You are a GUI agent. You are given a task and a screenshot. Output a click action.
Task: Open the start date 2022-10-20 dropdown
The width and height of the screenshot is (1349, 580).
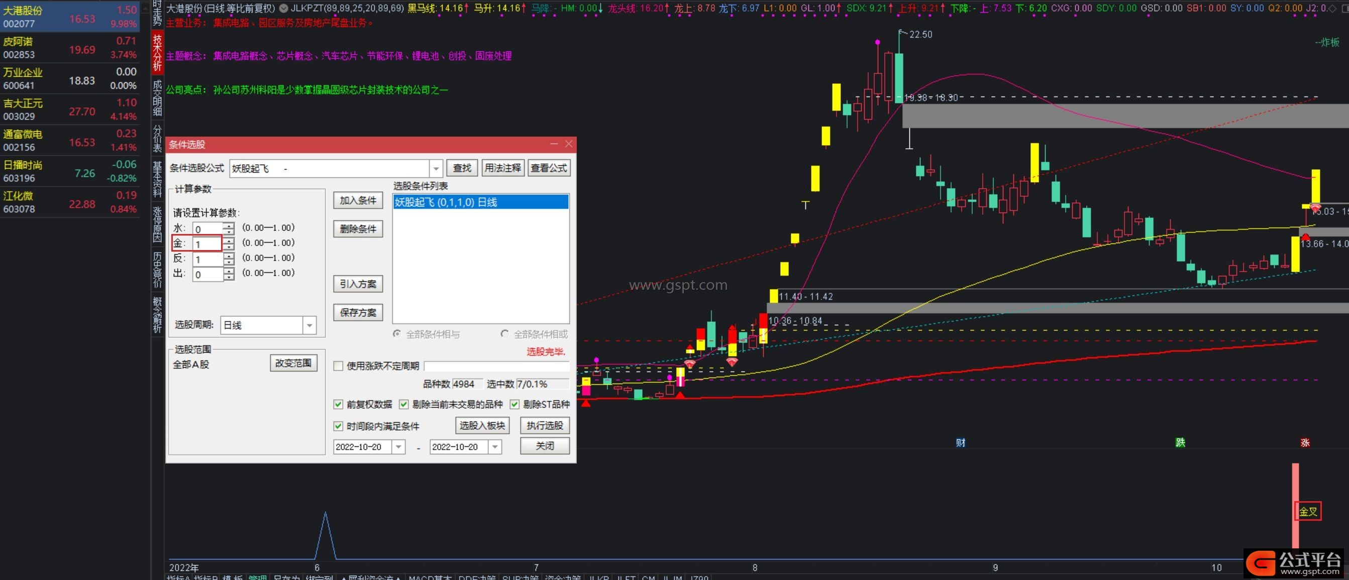coord(399,447)
